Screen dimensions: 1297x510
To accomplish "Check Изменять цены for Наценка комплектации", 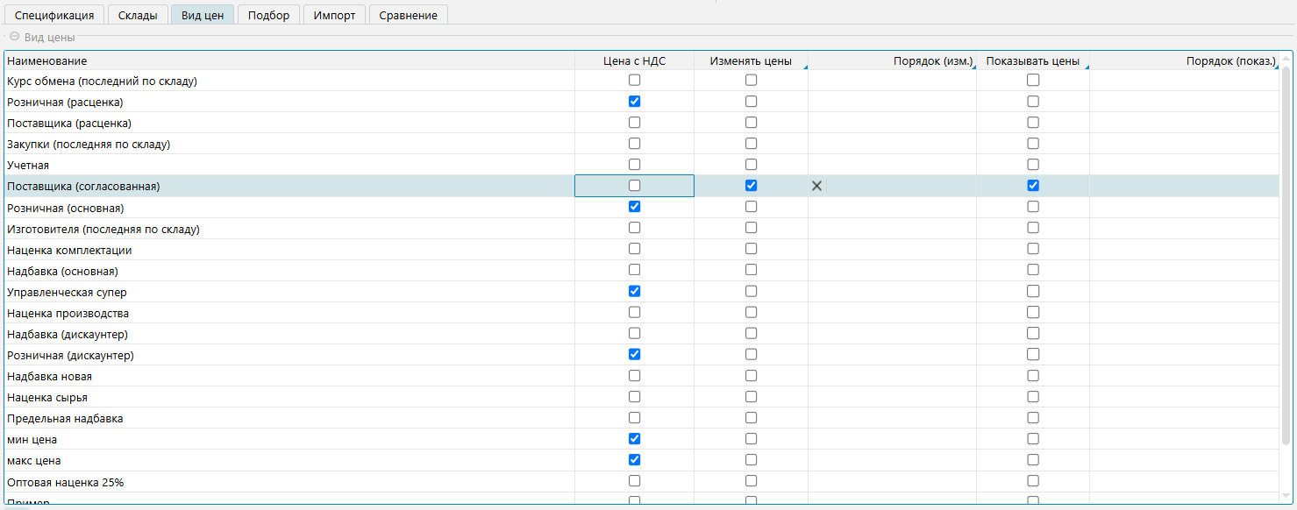I will point(751,249).
